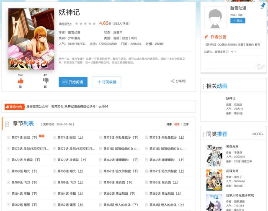Open chapter 第164话 市镇（上）

coord(70,193)
